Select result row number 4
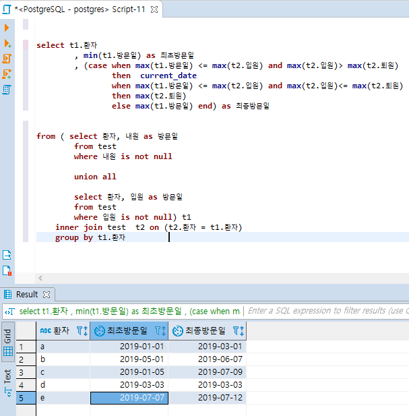Image resolution: width=409 pixels, height=416 pixels. (x=26, y=385)
